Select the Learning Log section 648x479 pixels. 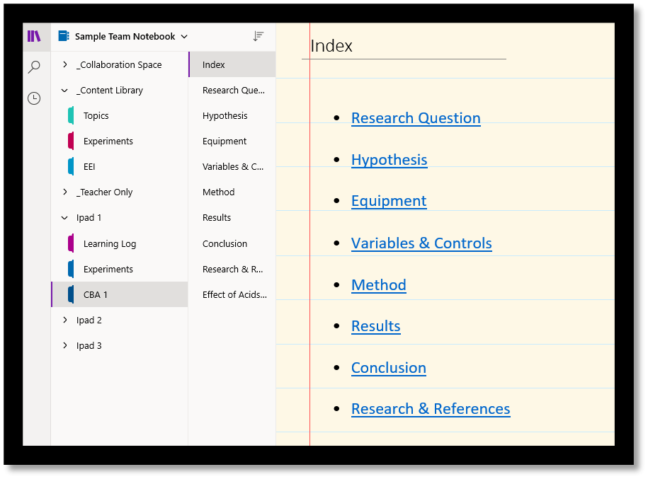pyautogui.click(x=120, y=243)
